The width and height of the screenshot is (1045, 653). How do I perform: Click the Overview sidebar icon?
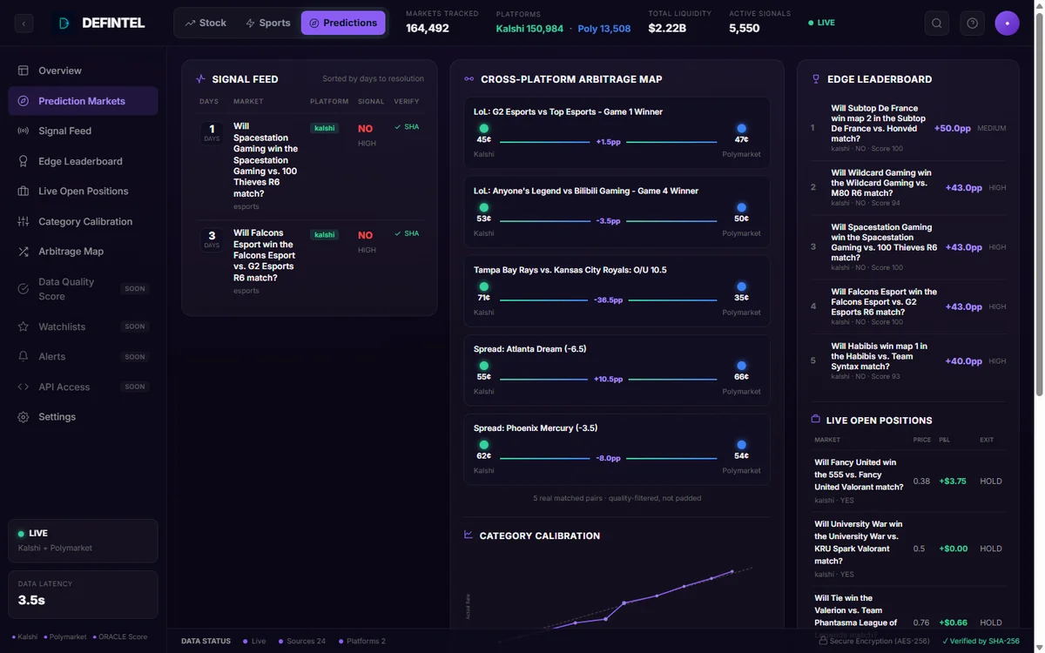coord(24,71)
